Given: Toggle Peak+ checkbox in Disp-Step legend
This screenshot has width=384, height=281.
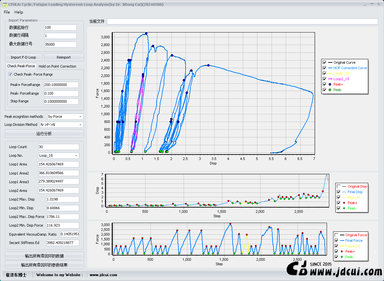Looking at the screenshot, I should coord(339,203).
